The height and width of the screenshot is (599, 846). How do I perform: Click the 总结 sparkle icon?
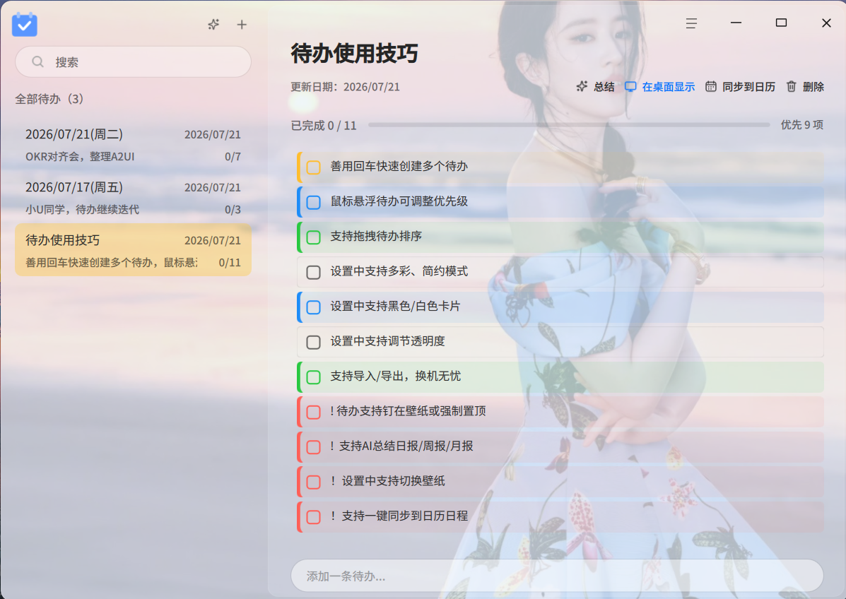pos(582,86)
